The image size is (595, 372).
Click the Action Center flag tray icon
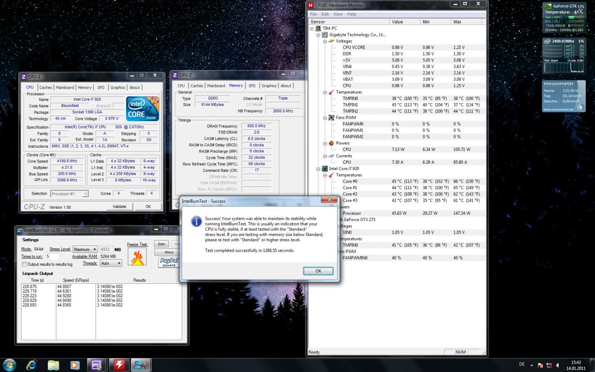[540, 365]
